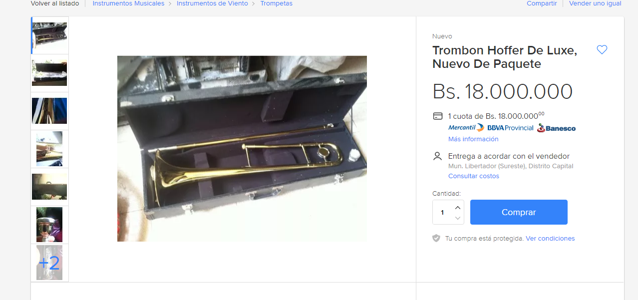Open Instrumentos Musicales breadcrumb
The height and width of the screenshot is (300, 638).
(128, 3)
